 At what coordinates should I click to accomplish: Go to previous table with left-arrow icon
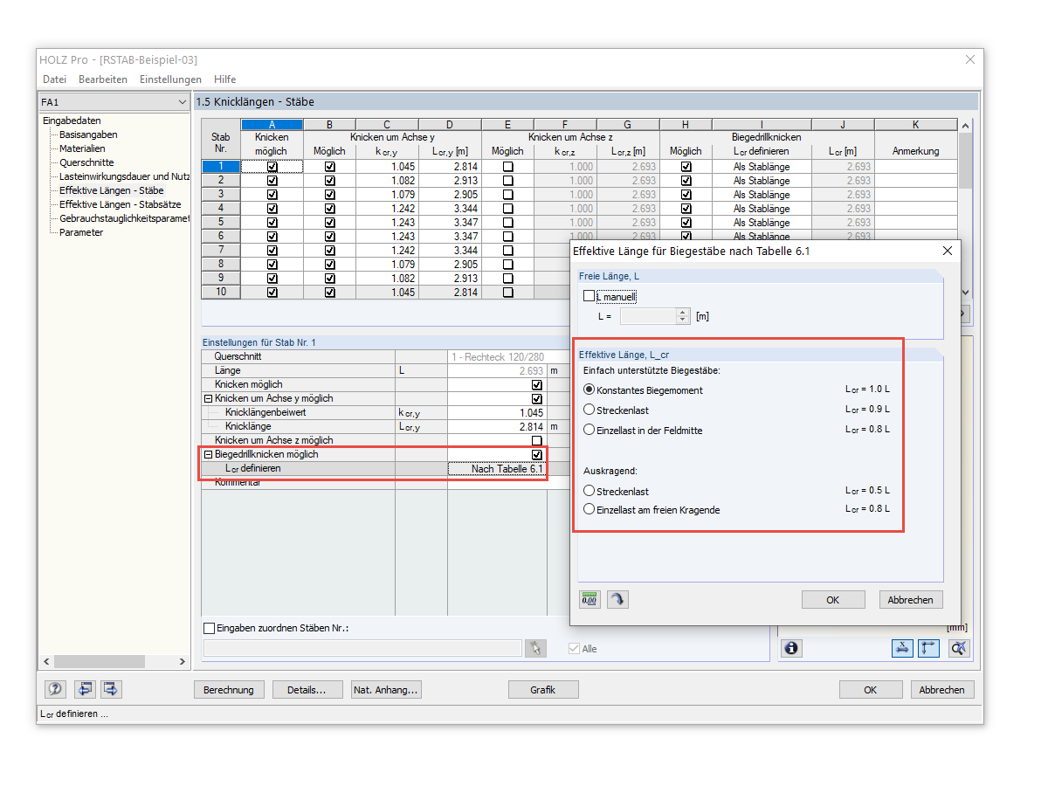pos(85,689)
